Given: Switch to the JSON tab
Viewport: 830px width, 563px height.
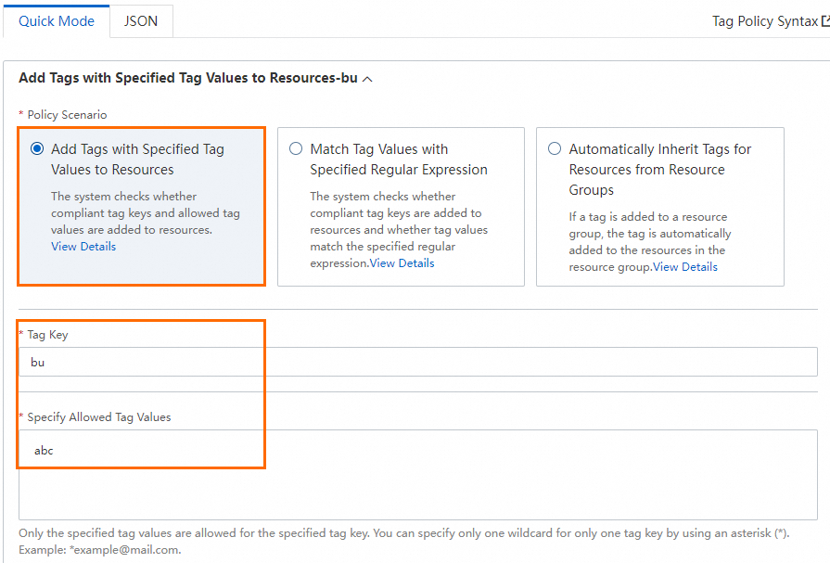Looking at the screenshot, I should pyautogui.click(x=140, y=20).
